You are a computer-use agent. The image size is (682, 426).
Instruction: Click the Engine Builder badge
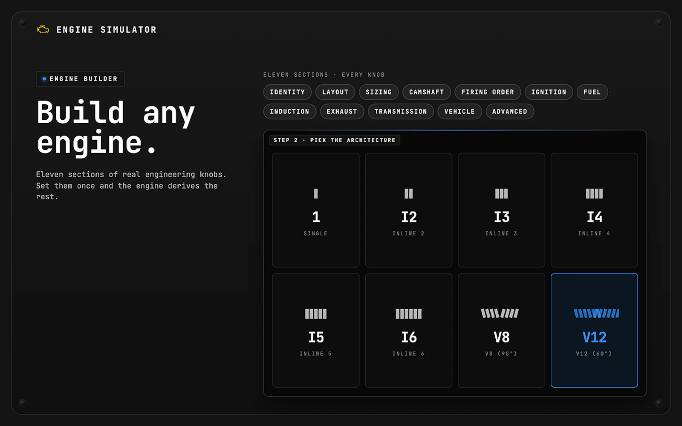click(x=80, y=79)
